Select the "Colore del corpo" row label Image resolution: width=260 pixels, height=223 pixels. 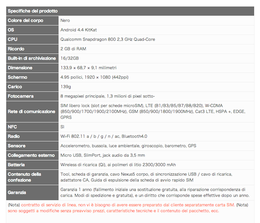click(x=28, y=20)
